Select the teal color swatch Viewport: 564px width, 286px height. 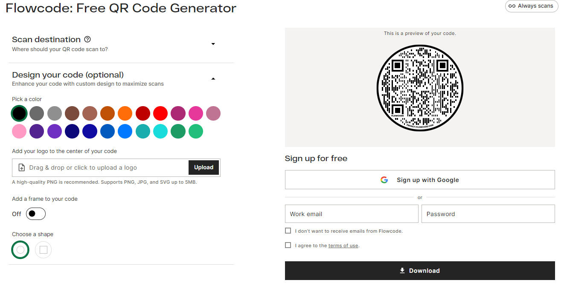point(143,131)
